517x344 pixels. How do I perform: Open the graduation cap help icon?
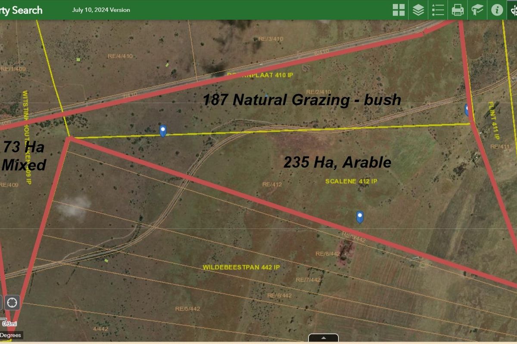pyautogui.click(x=477, y=10)
